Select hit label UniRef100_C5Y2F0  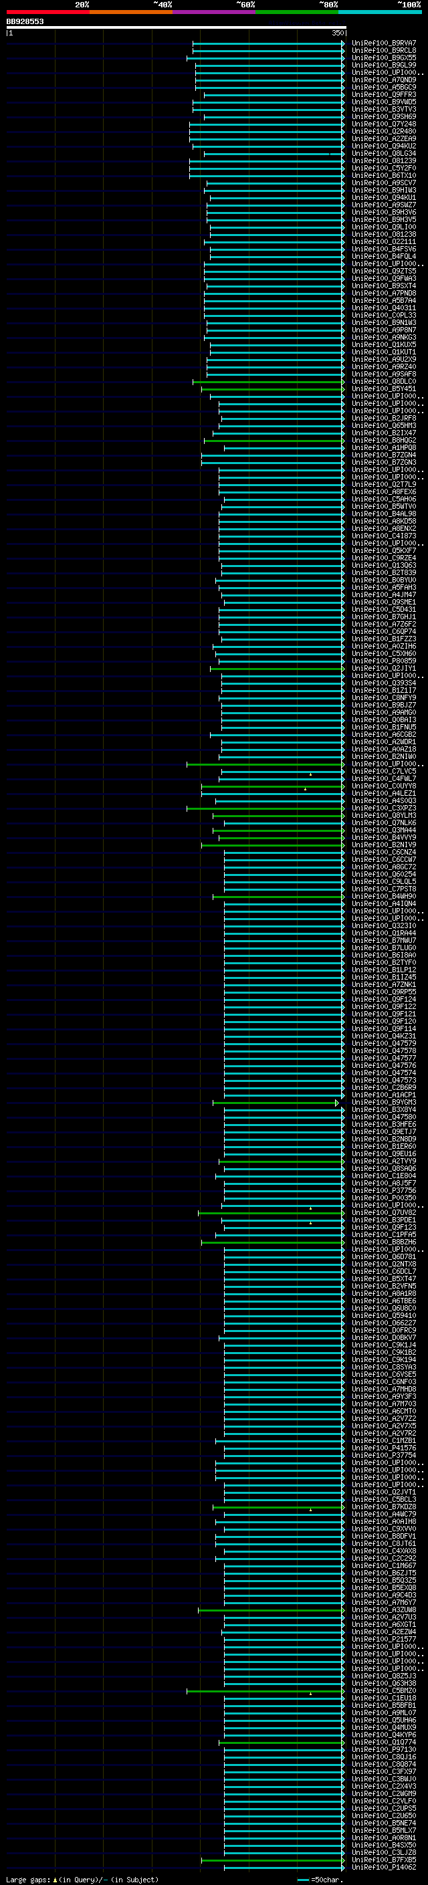(384, 169)
